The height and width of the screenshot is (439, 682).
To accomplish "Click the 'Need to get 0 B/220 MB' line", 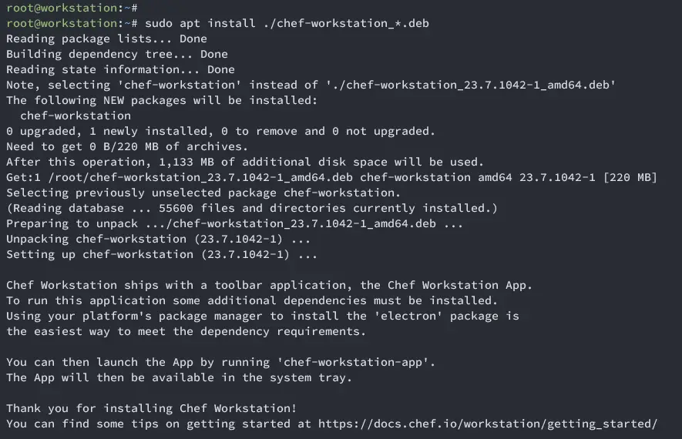I will tap(127, 146).
